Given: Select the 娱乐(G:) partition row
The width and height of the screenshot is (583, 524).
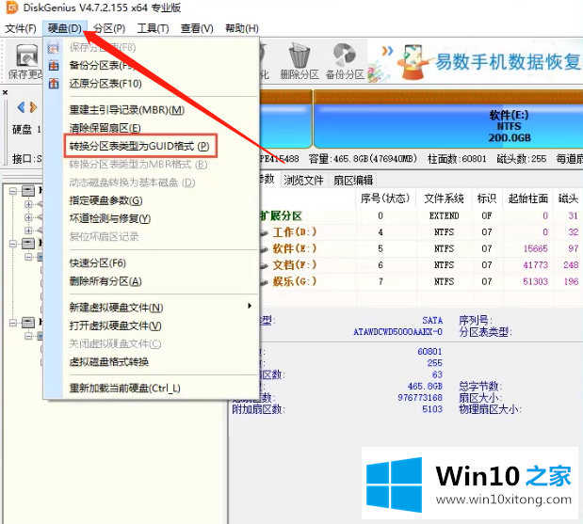Looking at the screenshot, I should coord(421,281).
